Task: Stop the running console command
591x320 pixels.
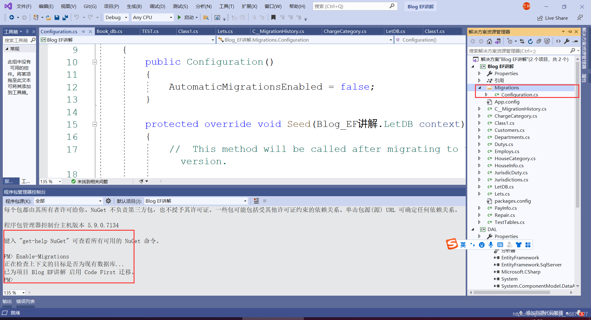Action: pyautogui.click(x=265, y=201)
